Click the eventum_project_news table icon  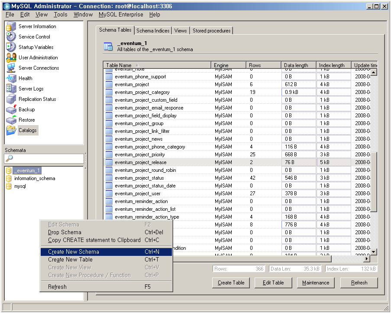[109, 139]
